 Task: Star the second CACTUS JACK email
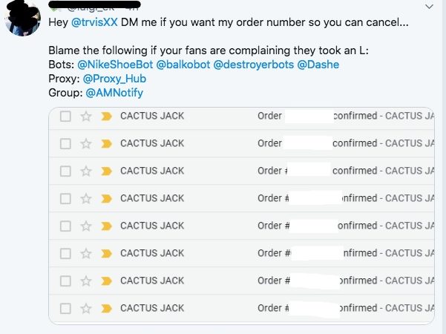[85, 143]
